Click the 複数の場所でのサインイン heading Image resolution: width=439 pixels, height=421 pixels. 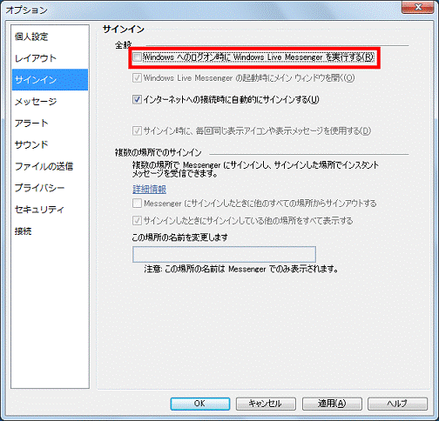(x=158, y=152)
